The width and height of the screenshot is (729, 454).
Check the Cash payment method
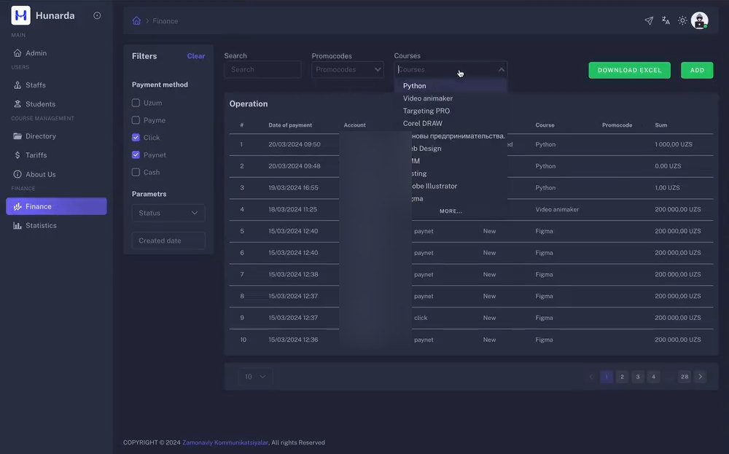[x=136, y=172]
